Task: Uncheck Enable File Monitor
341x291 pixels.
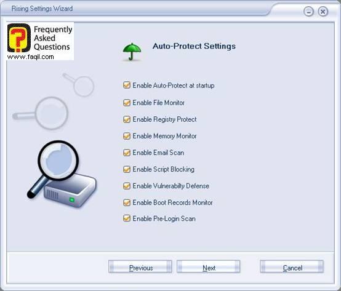Action: tap(127, 102)
